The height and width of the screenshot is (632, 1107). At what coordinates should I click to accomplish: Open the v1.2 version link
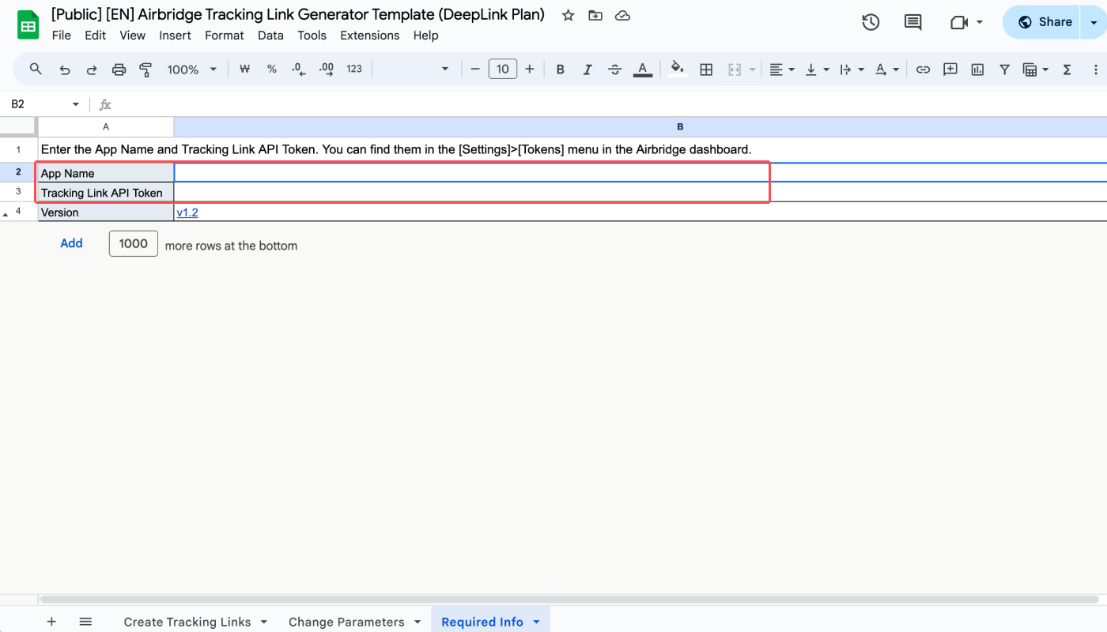187,213
